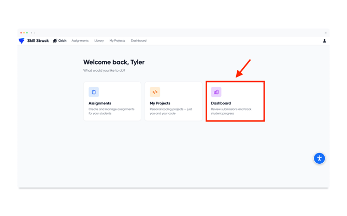Open the window menu icon at top right
The image size is (347, 216).
pyautogui.click(x=326, y=33)
